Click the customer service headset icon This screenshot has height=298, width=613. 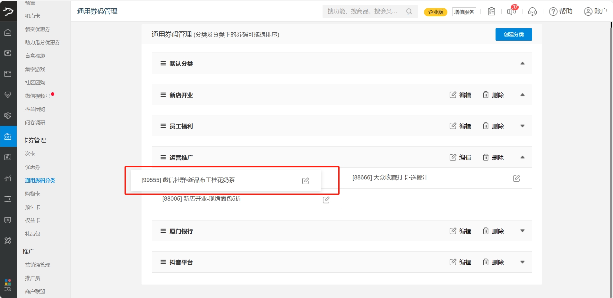click(532, 12)
